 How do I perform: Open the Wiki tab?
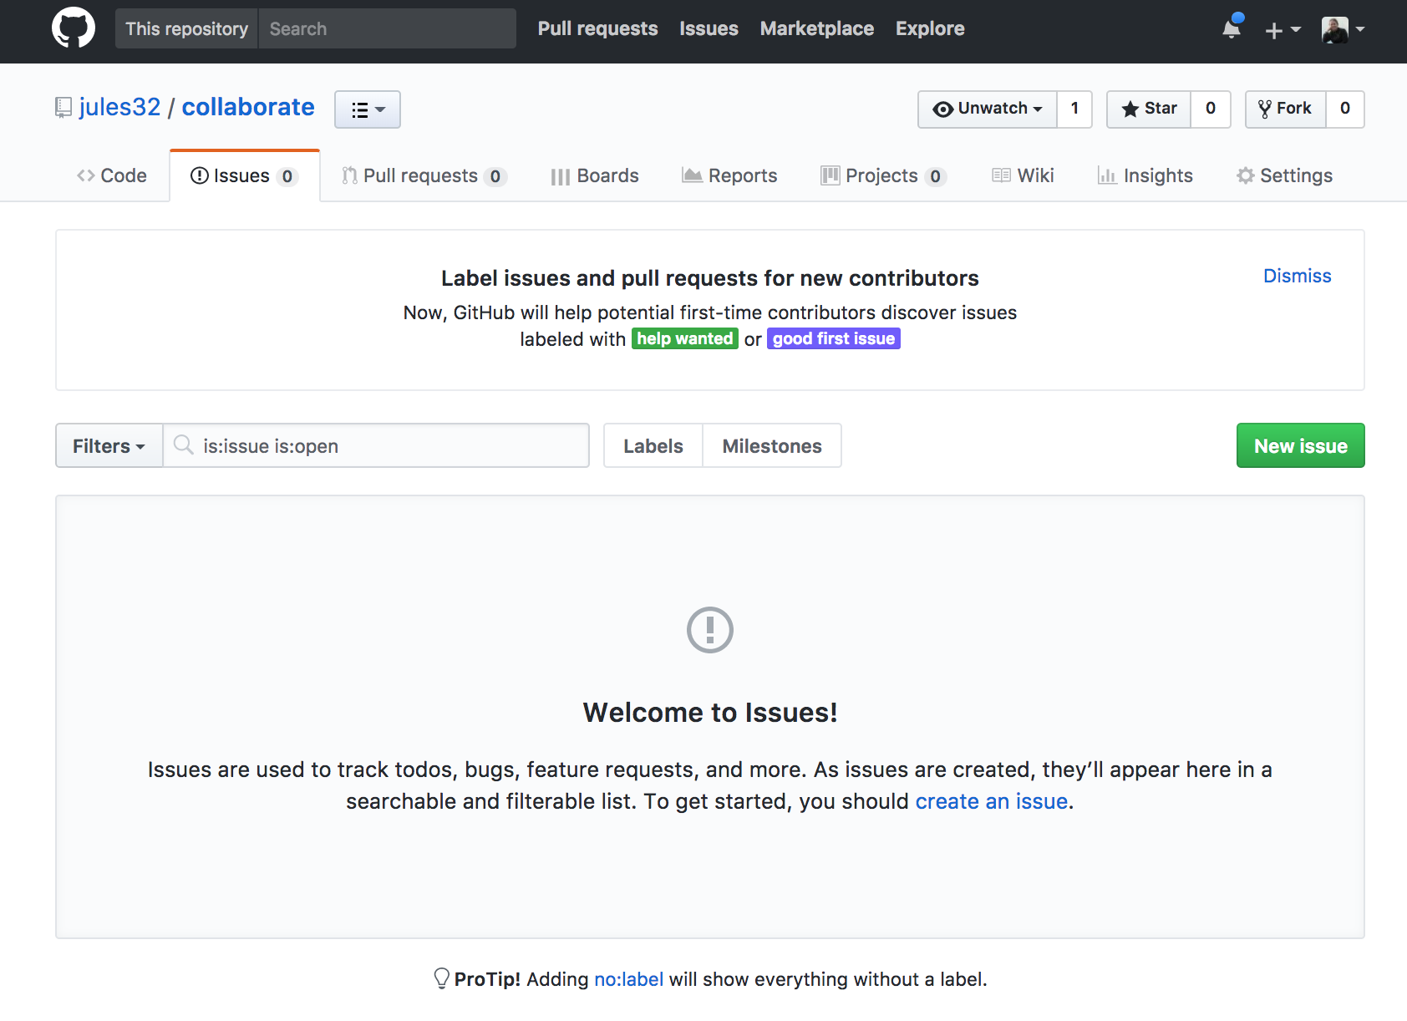coord(1023,175)
